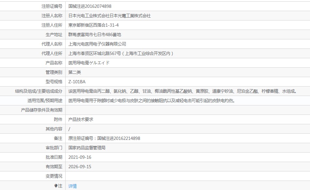Screen dimensions: 310x190
Task: Click the 其他内容 label
Action: click(x=54, y=129)
